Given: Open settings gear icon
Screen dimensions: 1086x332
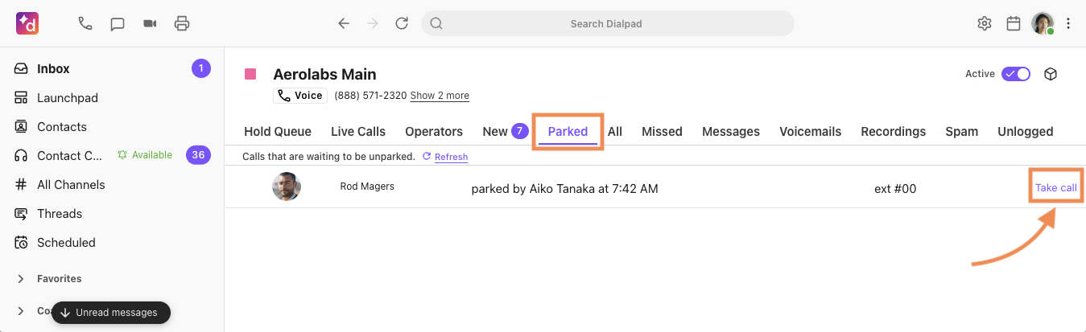Looking at the screenshot, I should click(x=984, y=23).
